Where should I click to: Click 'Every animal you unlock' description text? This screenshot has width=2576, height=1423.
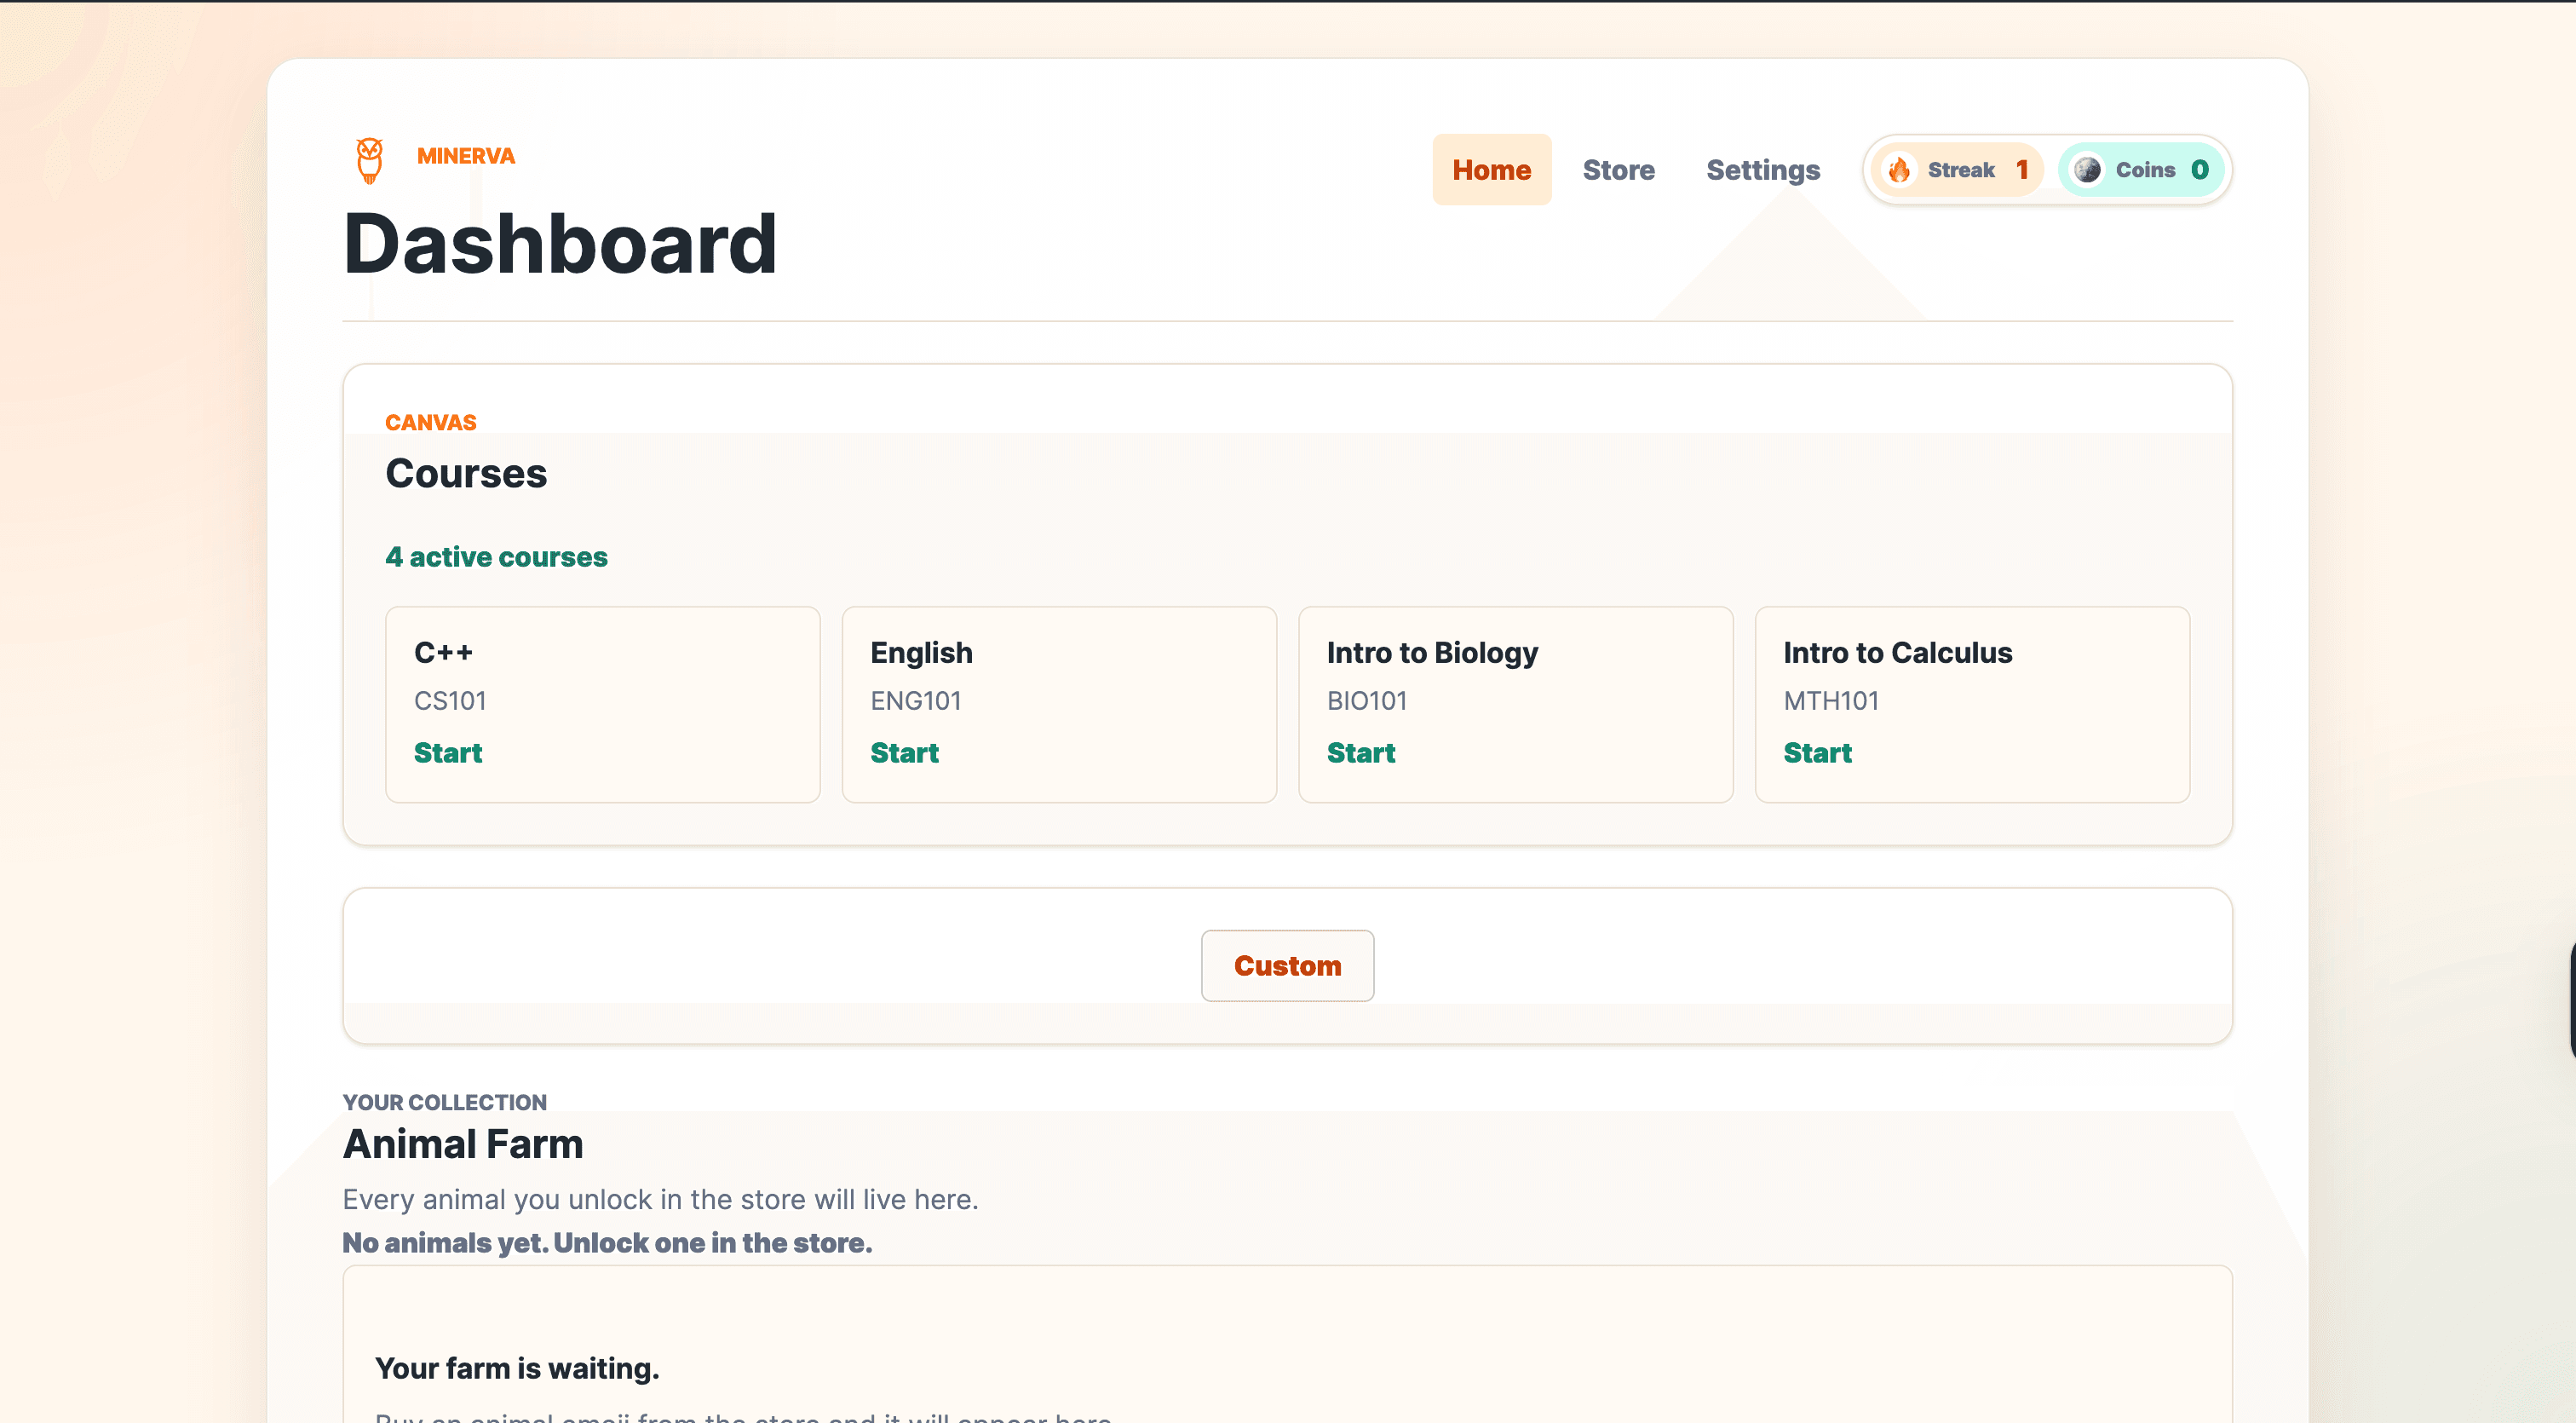(660, 1199)
